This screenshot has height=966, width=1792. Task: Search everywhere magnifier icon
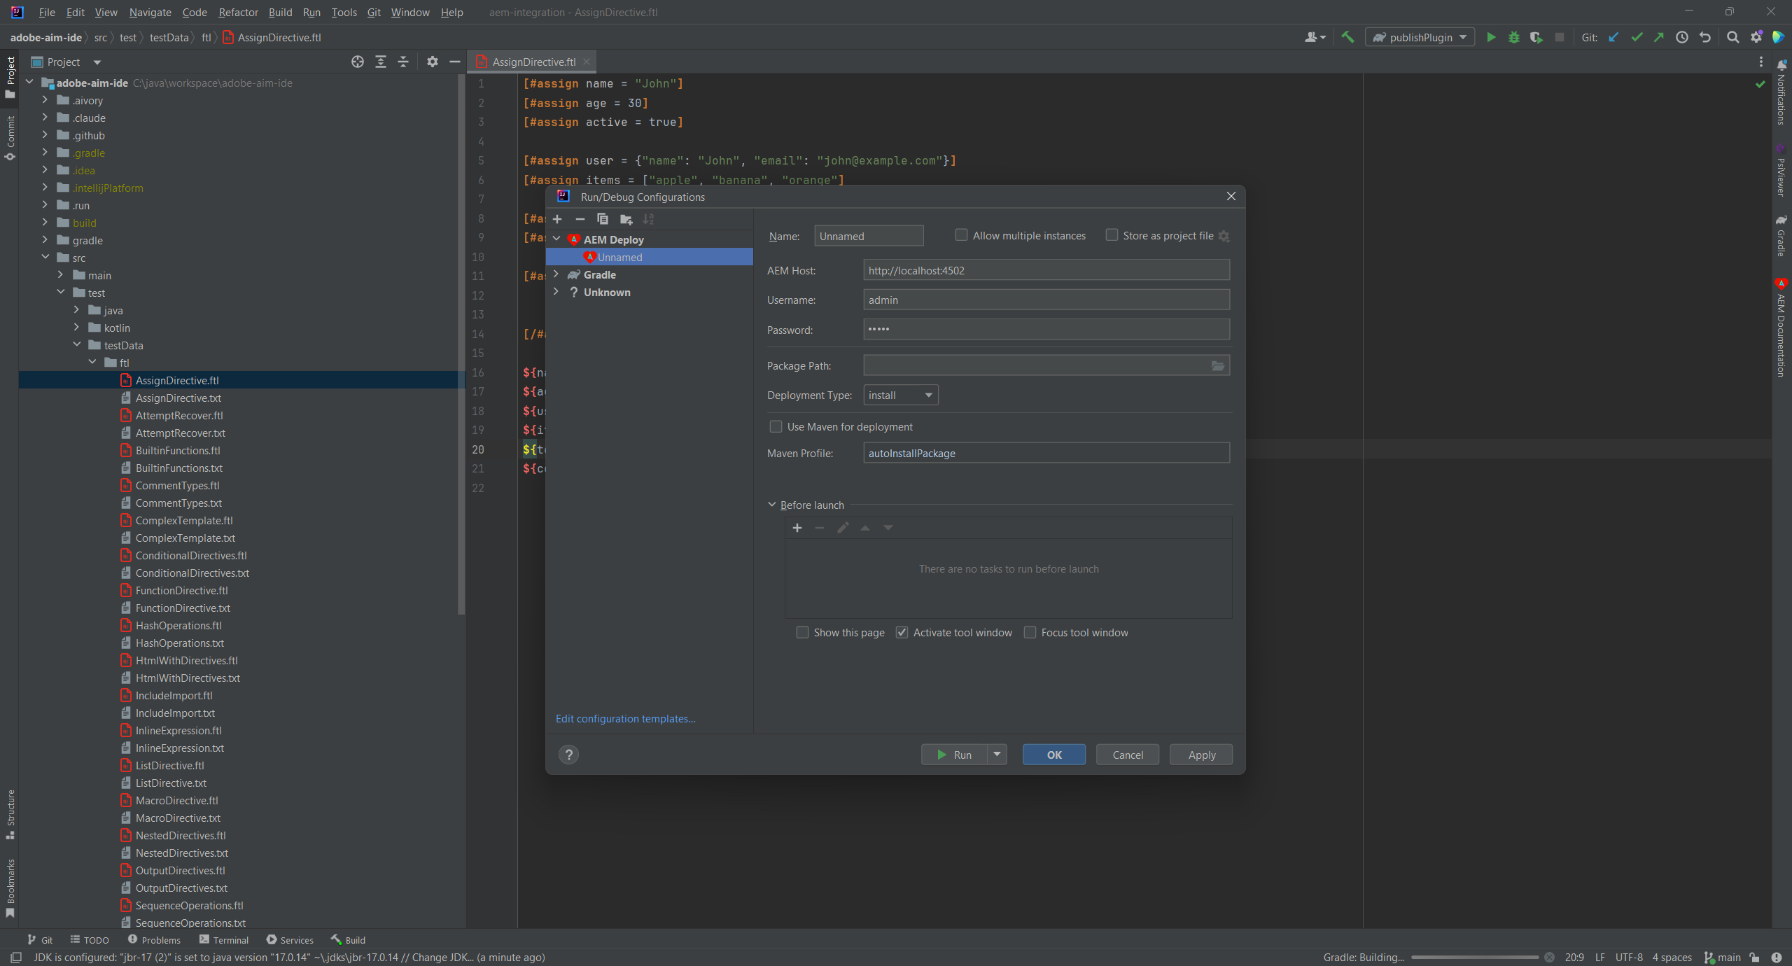(1732, 37)
